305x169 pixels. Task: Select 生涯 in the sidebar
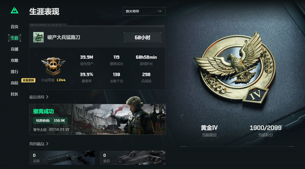click(x=14, y=38)
